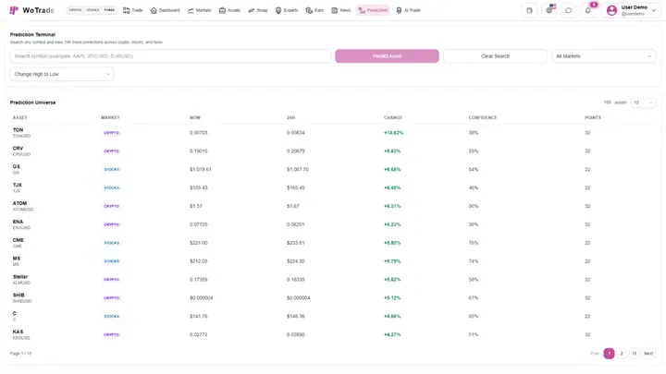Open the language flag selector icon

pos(549,10)
